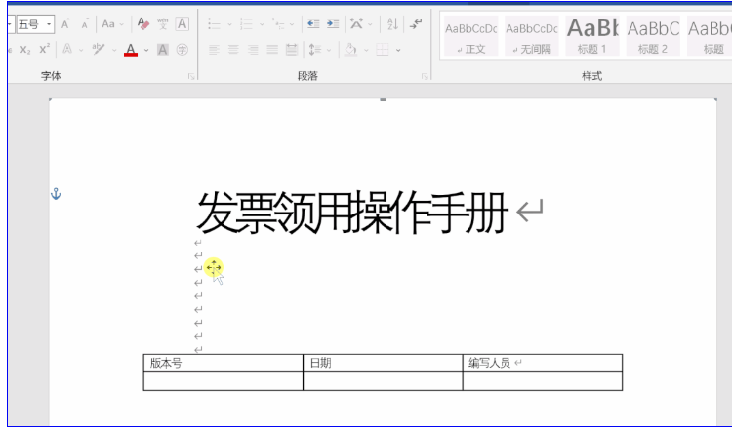Expand shading color dropdown arrow

(366, 50)
